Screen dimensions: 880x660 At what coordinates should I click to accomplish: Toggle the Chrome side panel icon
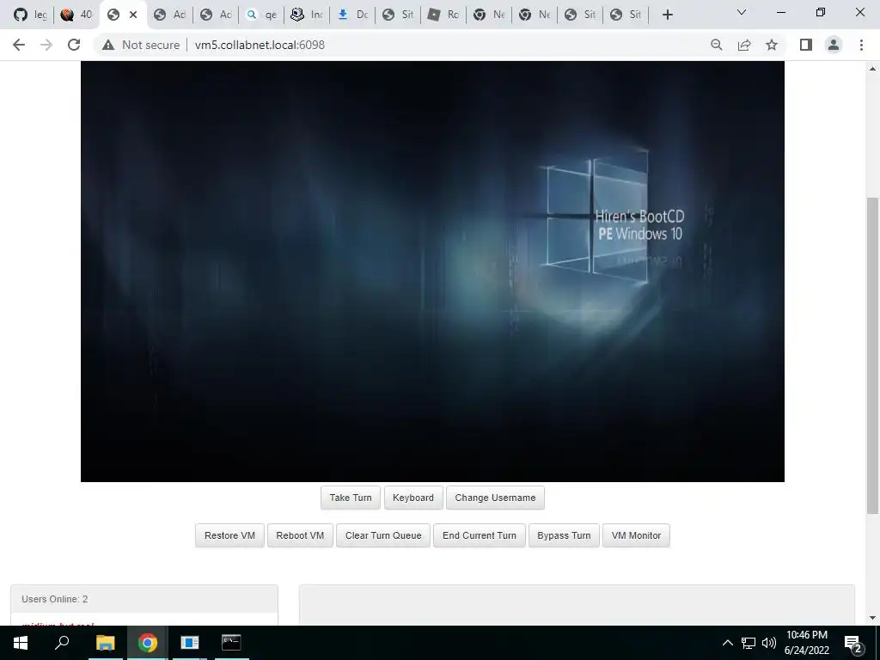(x=806, y=45)
